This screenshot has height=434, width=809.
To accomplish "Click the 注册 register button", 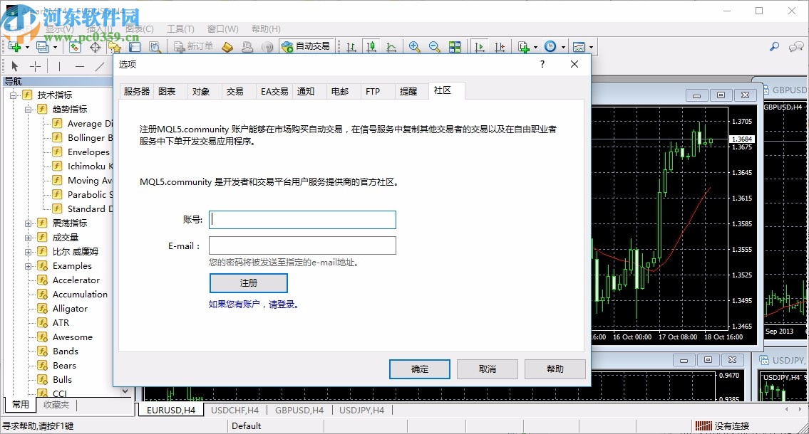I will (x=249, y=282).
